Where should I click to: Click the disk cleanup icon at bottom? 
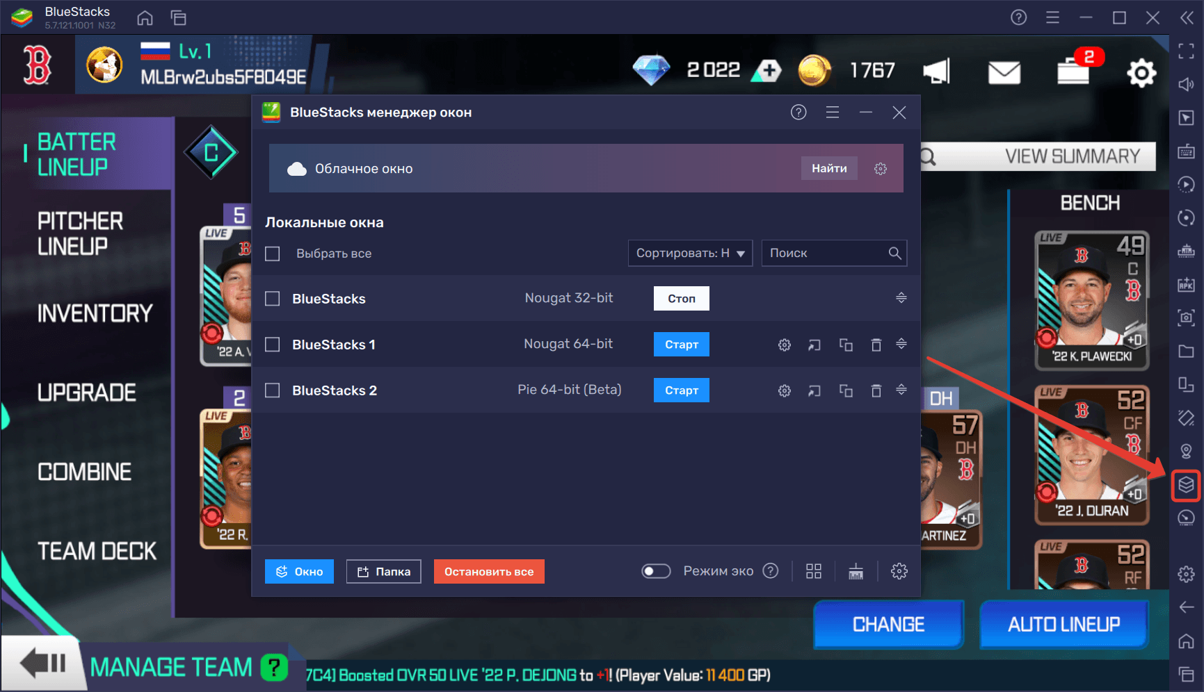(x=856, y=571)
